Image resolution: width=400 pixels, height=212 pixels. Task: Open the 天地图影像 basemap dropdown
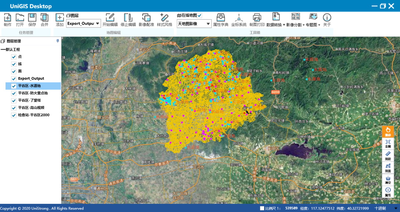pyautogui.click(x=208, y=24)
